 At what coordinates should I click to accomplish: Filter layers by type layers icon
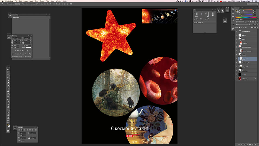[251, 22]
